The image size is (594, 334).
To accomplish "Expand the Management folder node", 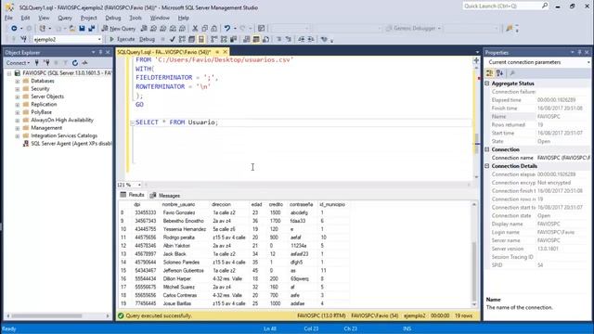I will [x=18, y=128].
